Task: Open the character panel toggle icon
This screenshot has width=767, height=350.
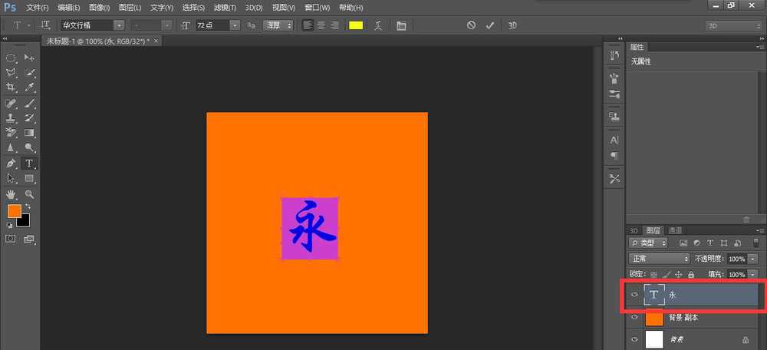Action: coord(401,25)
